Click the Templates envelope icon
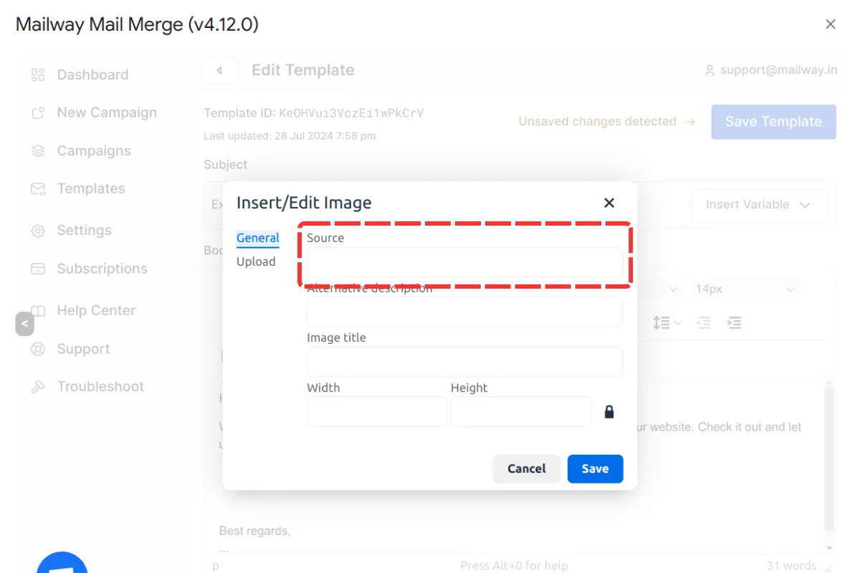 (x=37, y=188)
